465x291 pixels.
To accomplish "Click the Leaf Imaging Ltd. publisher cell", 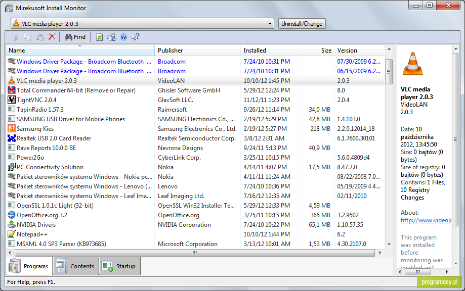I will point(181,196).
